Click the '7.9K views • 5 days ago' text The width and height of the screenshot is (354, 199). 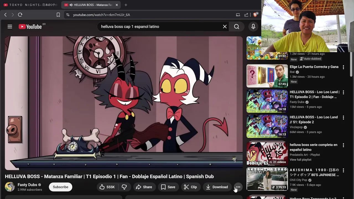(305, 185)
